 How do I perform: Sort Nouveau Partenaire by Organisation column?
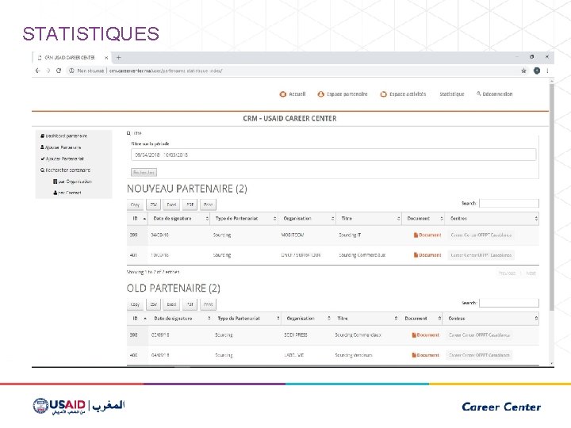307,219
